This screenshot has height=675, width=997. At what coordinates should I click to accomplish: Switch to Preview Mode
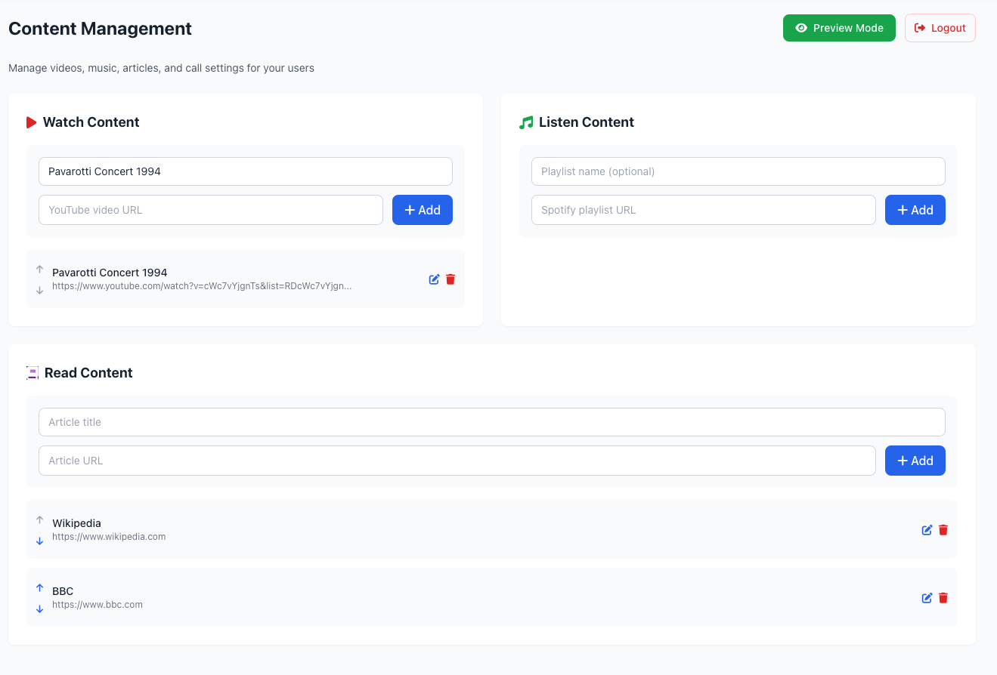[839, 28]
